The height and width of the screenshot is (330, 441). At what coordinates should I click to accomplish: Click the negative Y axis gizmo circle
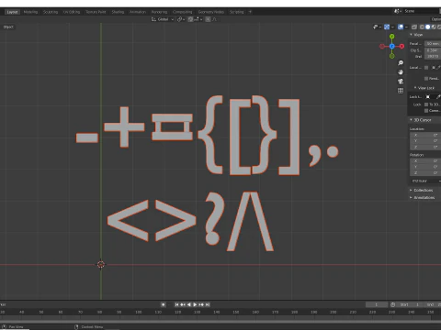point(392,56)
